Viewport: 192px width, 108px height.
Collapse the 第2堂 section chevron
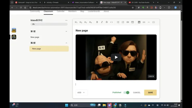[x=66, y=43]
